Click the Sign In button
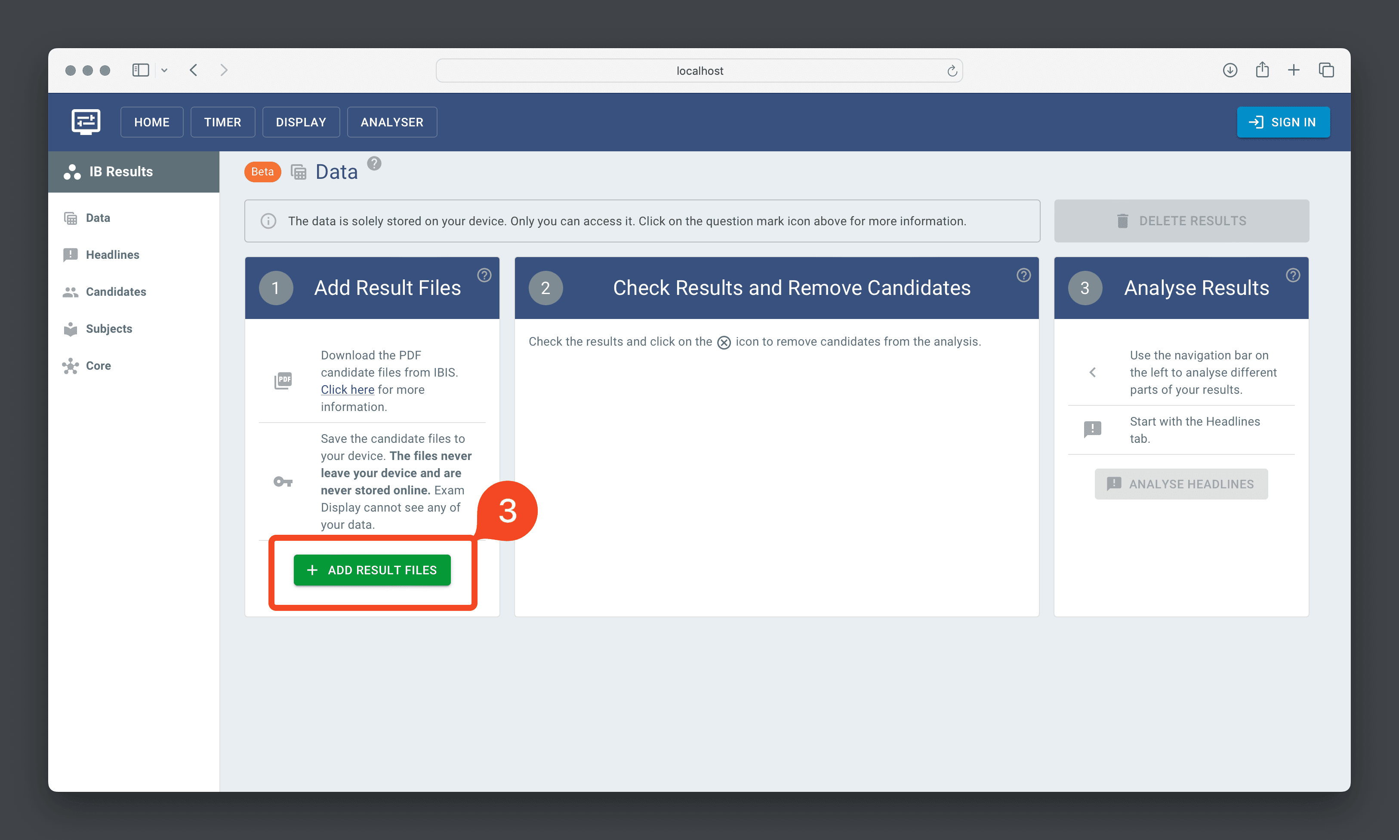This screenshot has height=840, width=1399. [1284, 122]
